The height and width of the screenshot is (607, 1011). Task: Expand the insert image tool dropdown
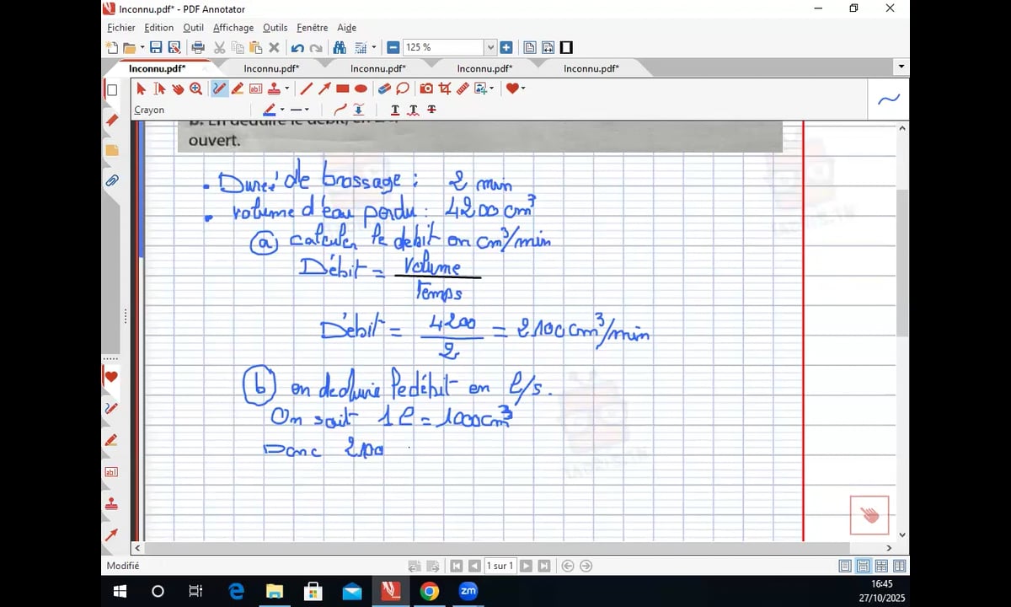(492, 88)
